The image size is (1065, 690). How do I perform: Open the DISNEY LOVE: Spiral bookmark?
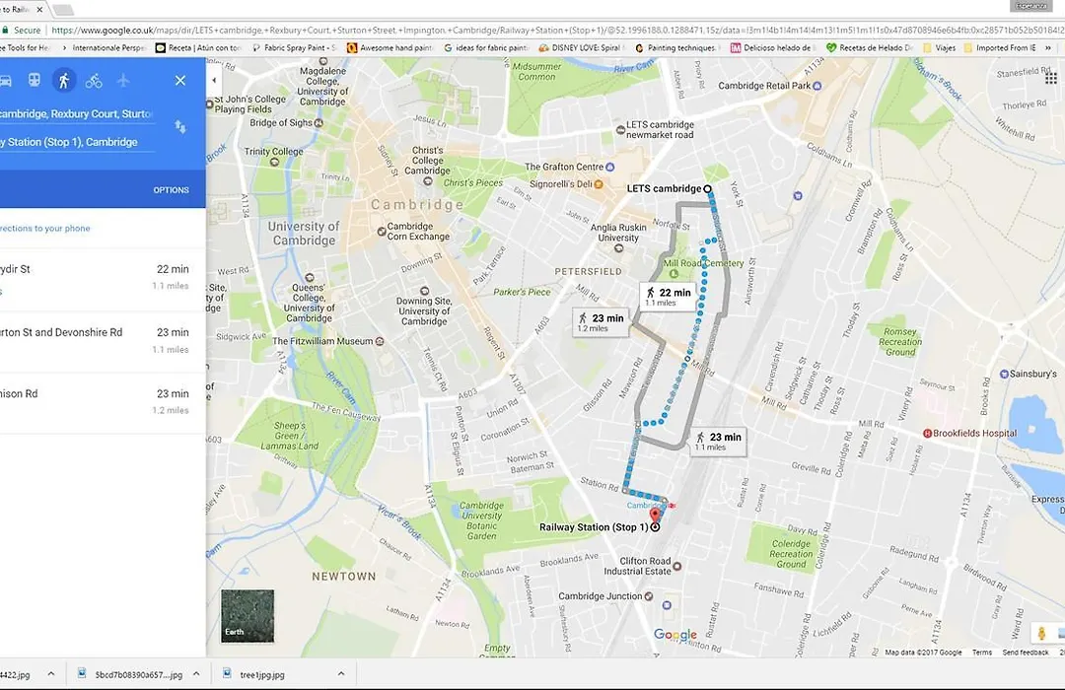click(580, 47)
